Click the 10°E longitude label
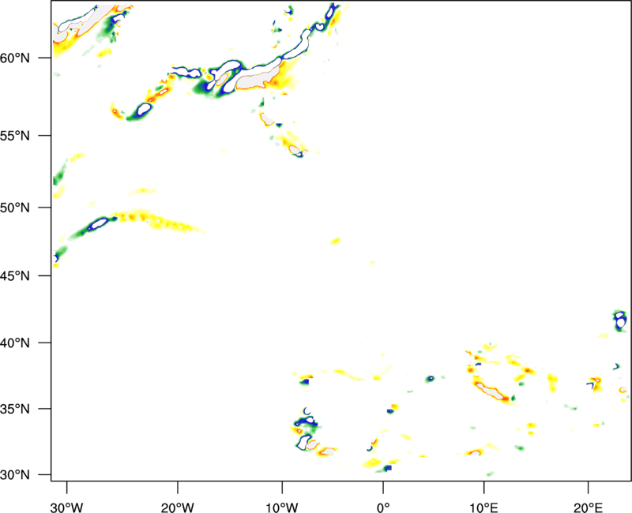The image size is (632, 513). coord(483,507)
